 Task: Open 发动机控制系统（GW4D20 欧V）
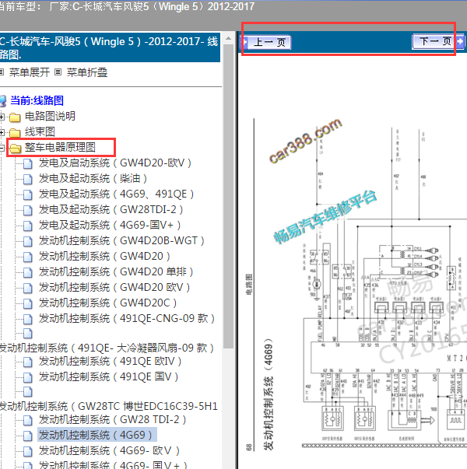click(114, 288)
